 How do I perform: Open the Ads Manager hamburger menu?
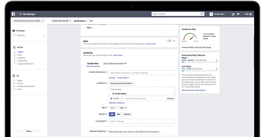tap(20, 14)
